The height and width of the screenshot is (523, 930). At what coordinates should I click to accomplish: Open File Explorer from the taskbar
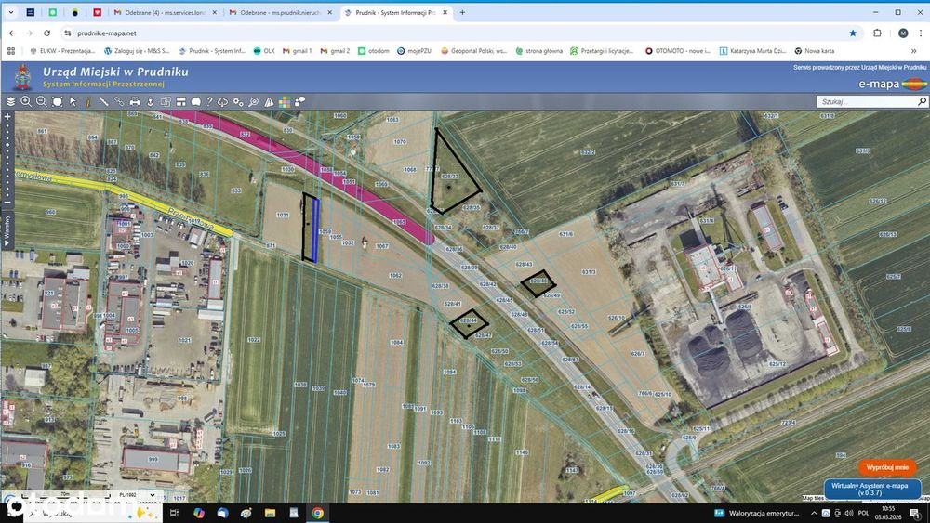point(270,513)
